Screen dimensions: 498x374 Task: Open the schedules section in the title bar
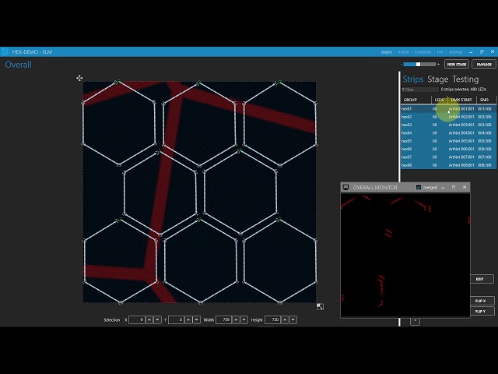point(423,52)
